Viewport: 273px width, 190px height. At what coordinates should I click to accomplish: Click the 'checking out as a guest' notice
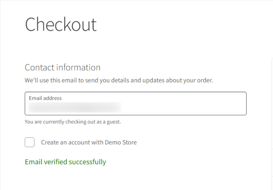click(x=73, y=122)
